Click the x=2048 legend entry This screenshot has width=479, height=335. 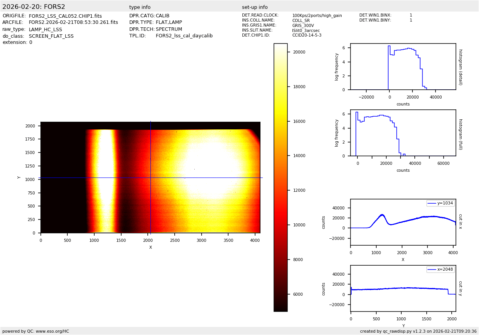(441, 270)
